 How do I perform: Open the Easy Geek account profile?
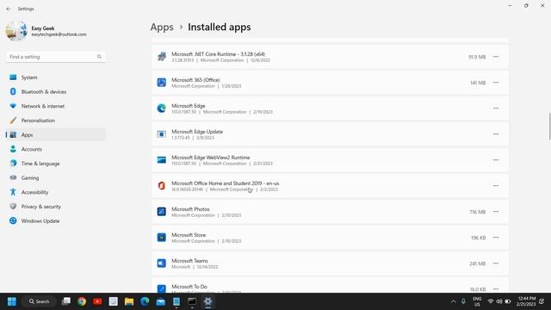46,31
